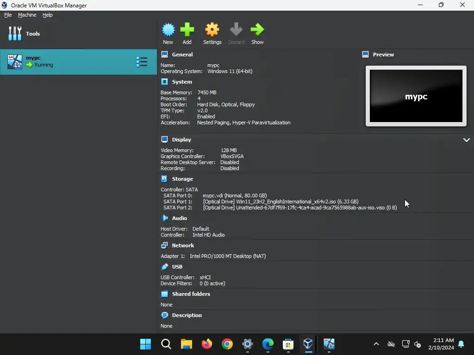Click the OneDrive cloud tray icon
474x355 pixels.
coord(391,344)
